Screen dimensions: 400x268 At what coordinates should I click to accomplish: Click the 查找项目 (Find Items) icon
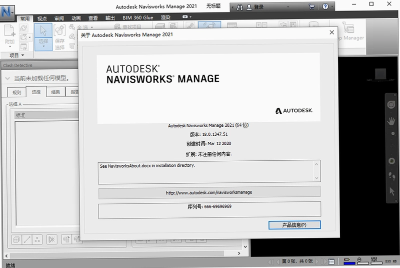click(x=117, y=27)
